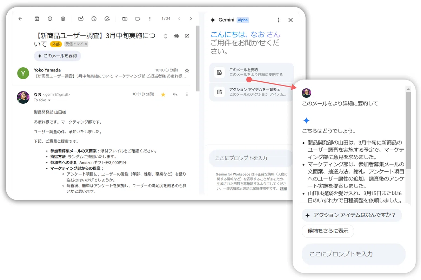Click the 製品開発部 山田様 line in the email
Viewport: 421px width, 280px height.
coord(50,112)
